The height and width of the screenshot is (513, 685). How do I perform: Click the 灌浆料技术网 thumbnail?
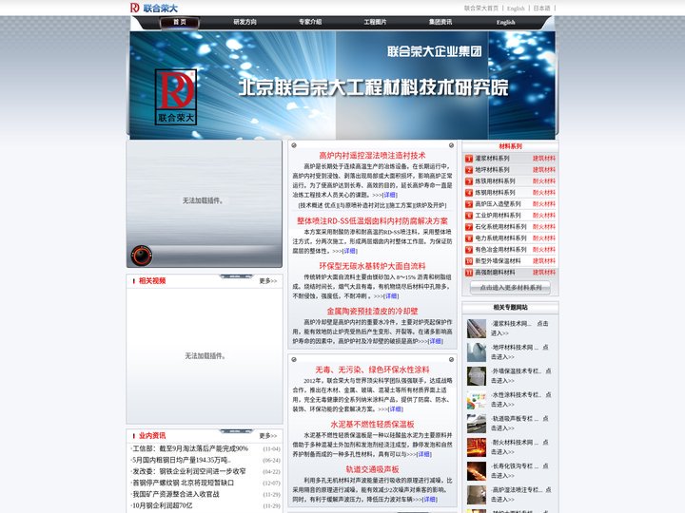477,329
